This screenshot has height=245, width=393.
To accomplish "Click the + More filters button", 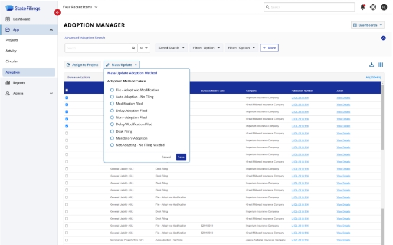I will click(269, 48).
